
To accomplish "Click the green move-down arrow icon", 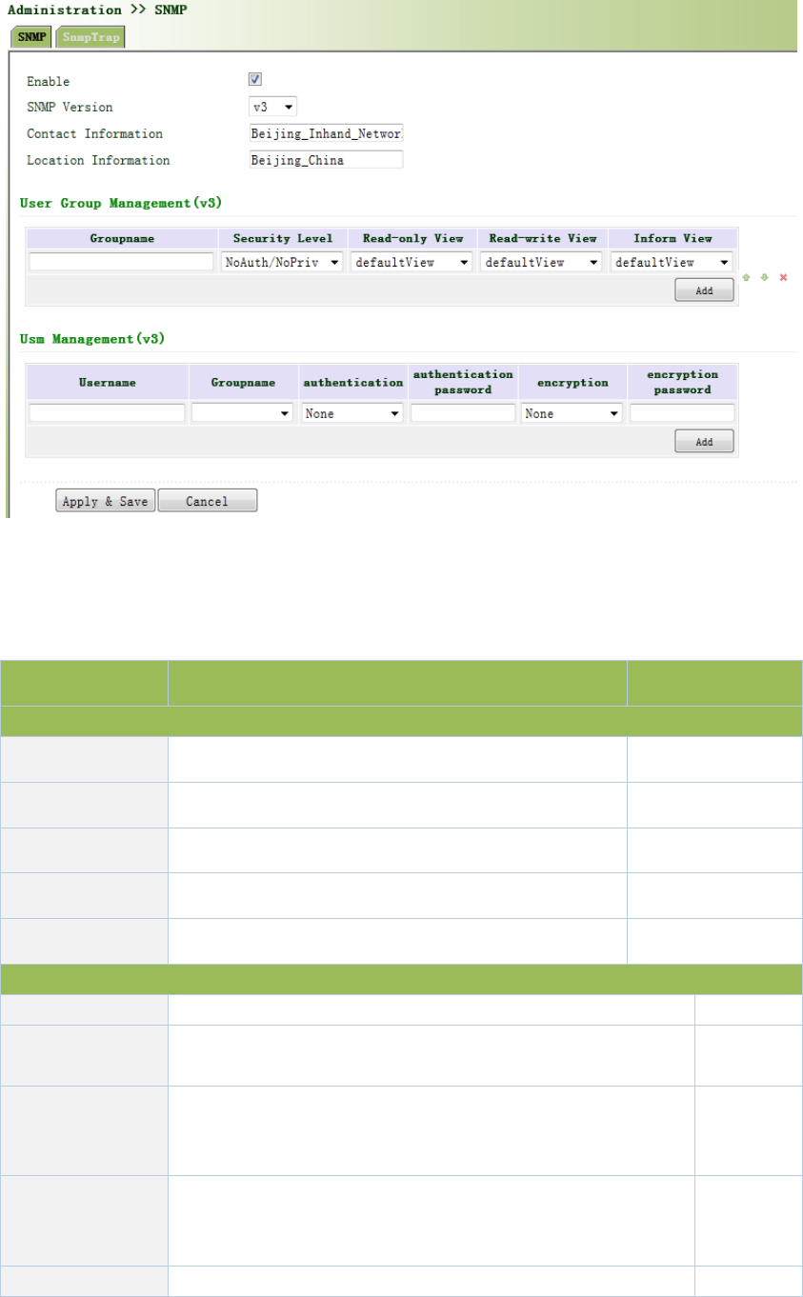I will (764, 277).
